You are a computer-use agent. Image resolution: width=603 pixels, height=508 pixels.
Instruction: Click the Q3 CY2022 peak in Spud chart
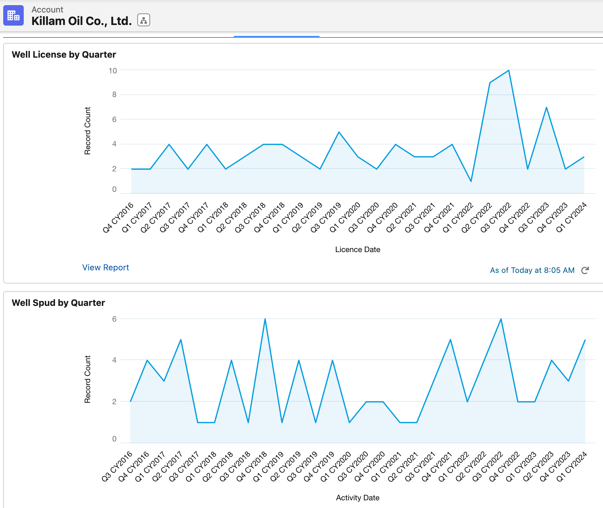[x=501, y=319]
